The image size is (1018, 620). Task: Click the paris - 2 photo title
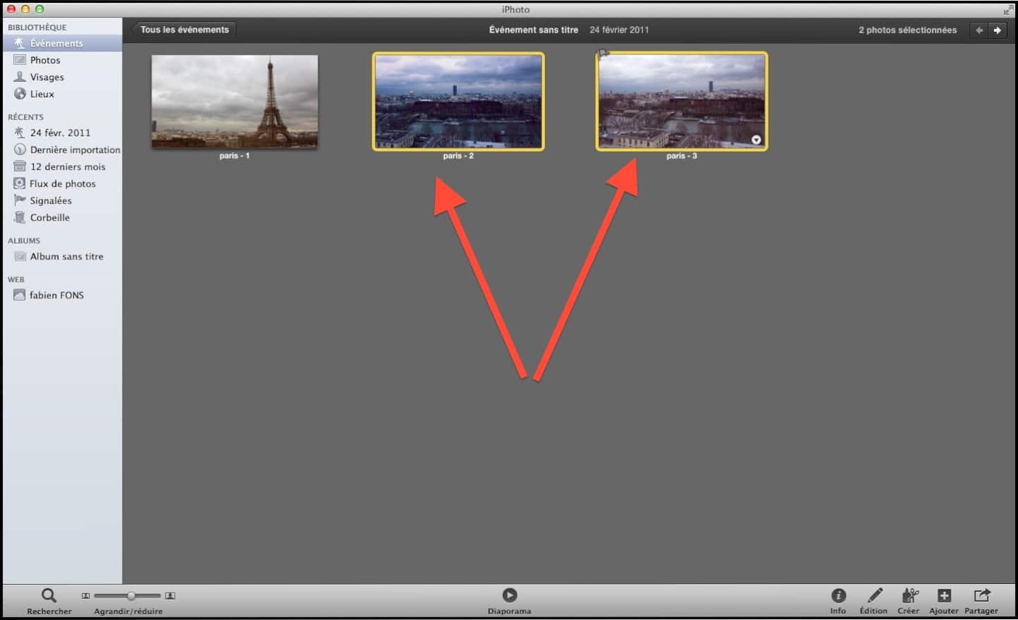coord(458,156)
